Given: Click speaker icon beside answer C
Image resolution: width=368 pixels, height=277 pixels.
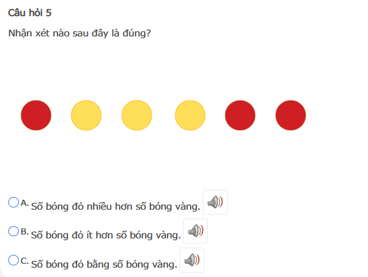Looking at the screenshot, I should [192, 260].
